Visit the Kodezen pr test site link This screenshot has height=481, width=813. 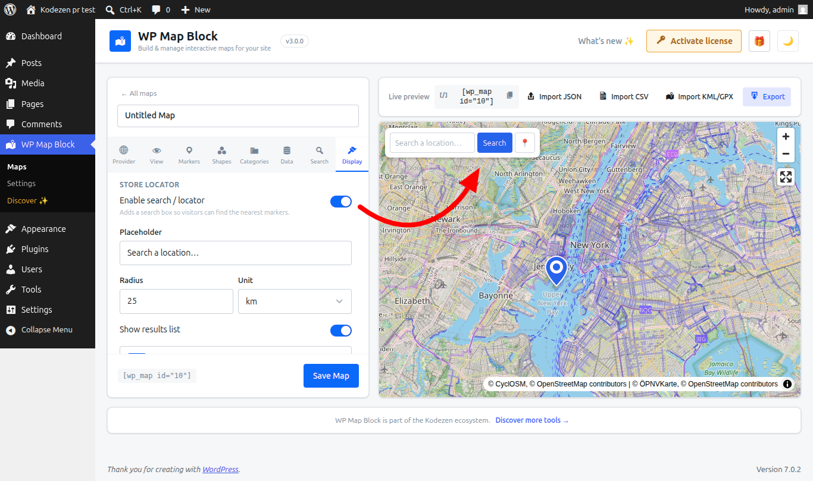coord(61,10)
